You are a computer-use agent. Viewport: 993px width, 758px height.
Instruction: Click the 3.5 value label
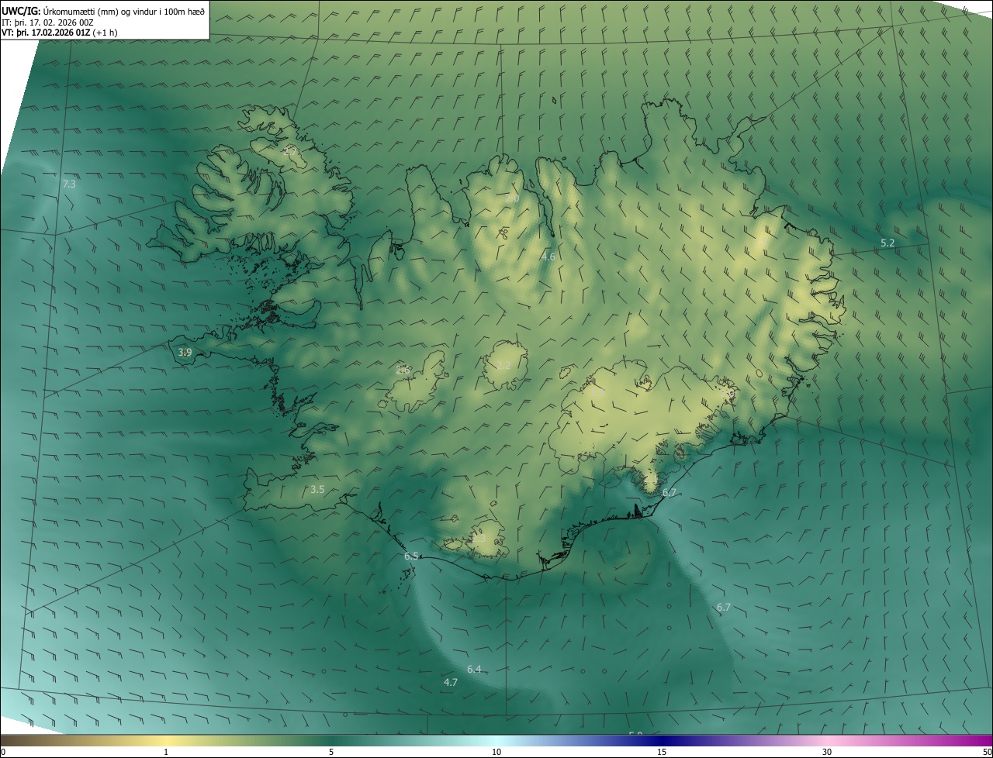coord(317,489)
